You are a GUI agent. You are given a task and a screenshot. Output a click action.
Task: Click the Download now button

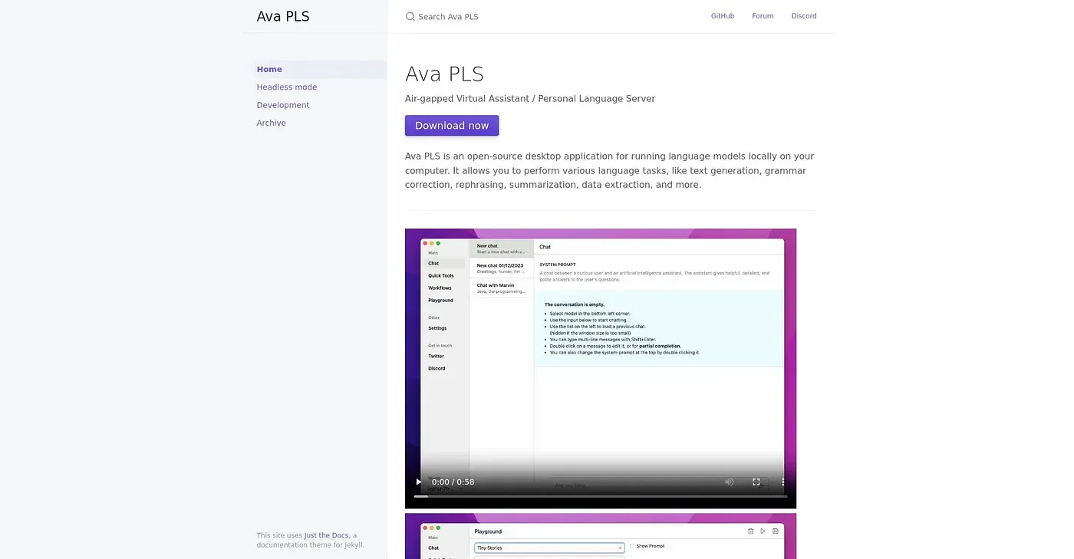coord(452,126)
